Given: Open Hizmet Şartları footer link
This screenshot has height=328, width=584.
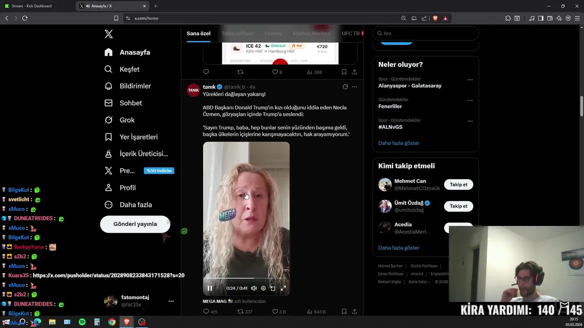Looking at the screenshot, I should [x=391, y=266].
